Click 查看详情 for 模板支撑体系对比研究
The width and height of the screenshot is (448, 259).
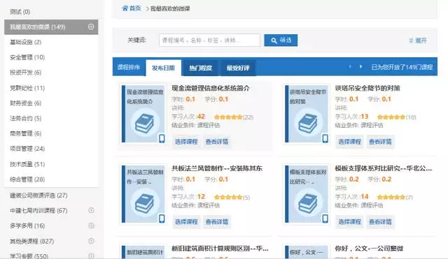coord(380,222)
